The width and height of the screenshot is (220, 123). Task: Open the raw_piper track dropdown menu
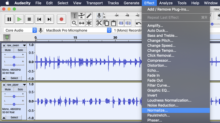[24, 85]
